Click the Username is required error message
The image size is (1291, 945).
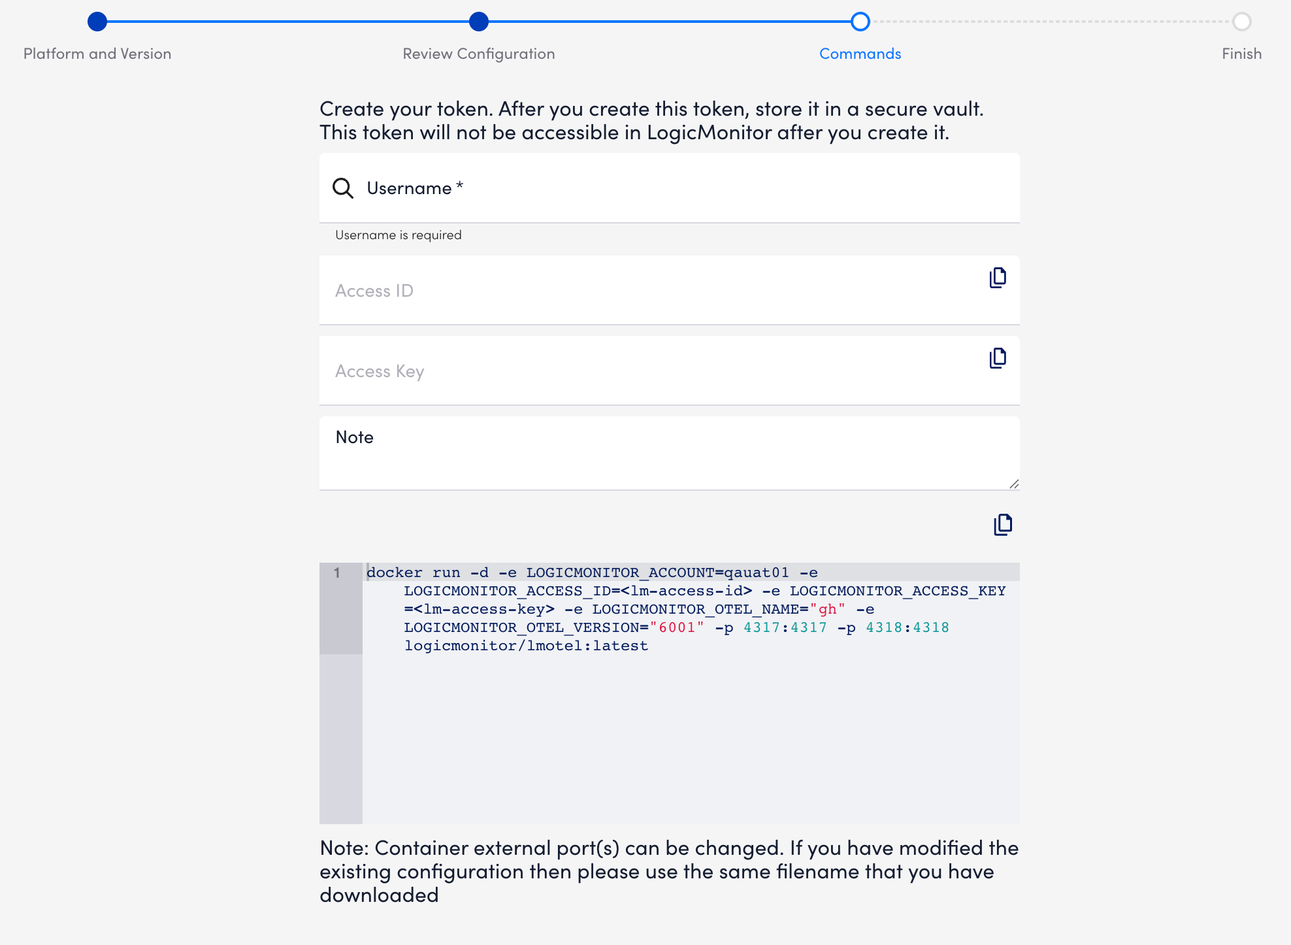397,235
